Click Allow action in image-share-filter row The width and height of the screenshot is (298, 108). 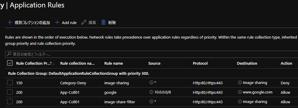point(285,102)
